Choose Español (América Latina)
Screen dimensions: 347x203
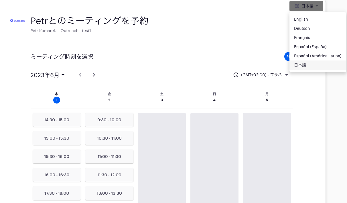[x=318, y=56]
